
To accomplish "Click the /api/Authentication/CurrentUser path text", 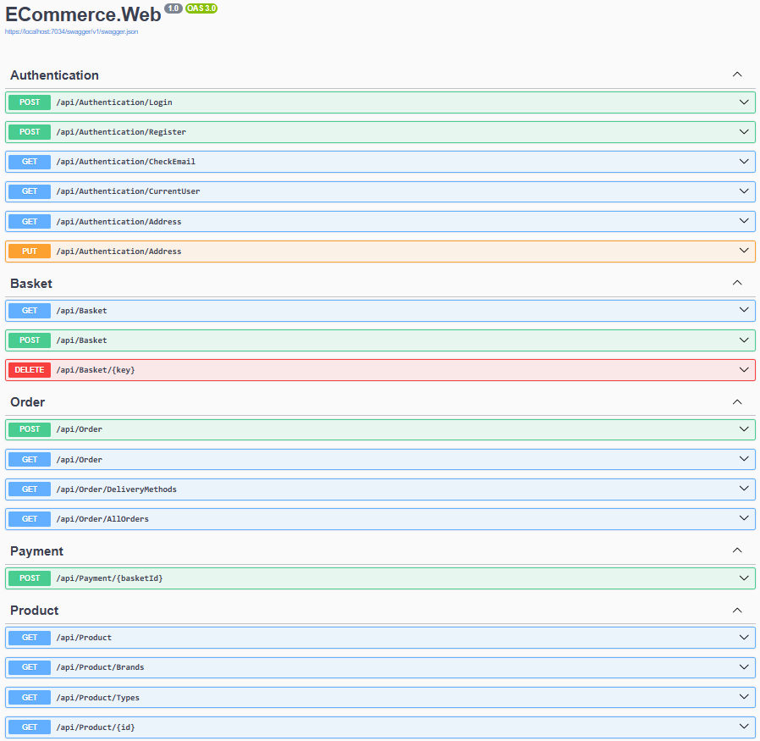I will pos(128,191).
